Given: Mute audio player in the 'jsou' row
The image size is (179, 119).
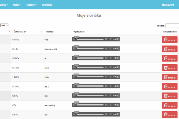Looking at the screenshot, I should [111, 68].
